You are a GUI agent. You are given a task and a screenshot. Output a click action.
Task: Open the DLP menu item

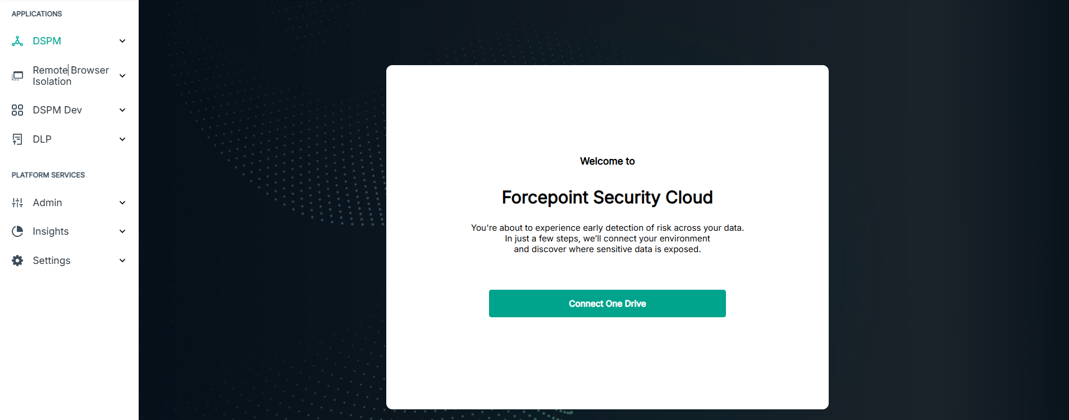coord(69,139)
